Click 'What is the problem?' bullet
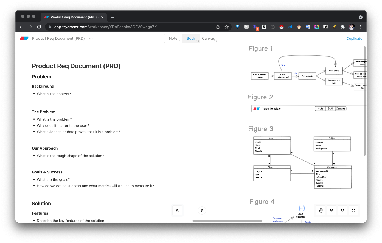Viewport: 382px width, 243px height. click(x=54, y=119)
